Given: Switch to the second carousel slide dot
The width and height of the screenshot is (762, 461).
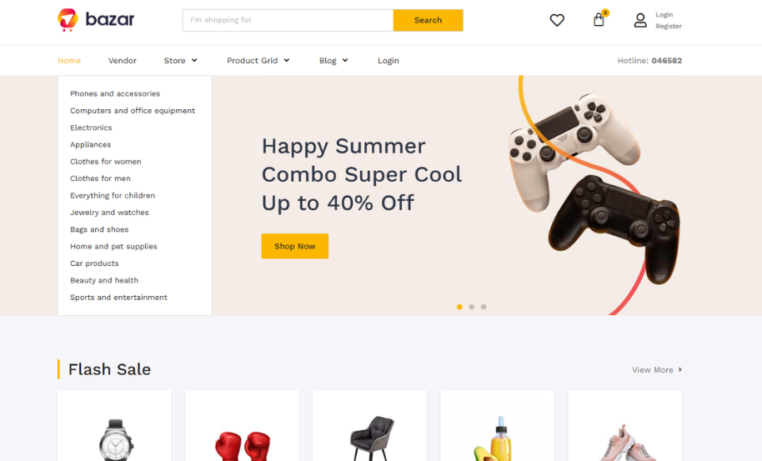Looking at the screenshot, I should point(471,307).
